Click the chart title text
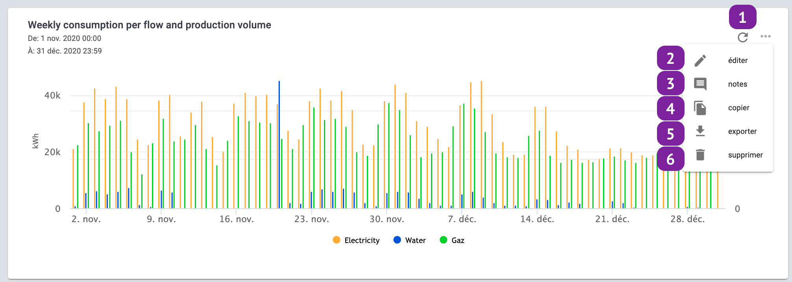 [x=149, y=25]
